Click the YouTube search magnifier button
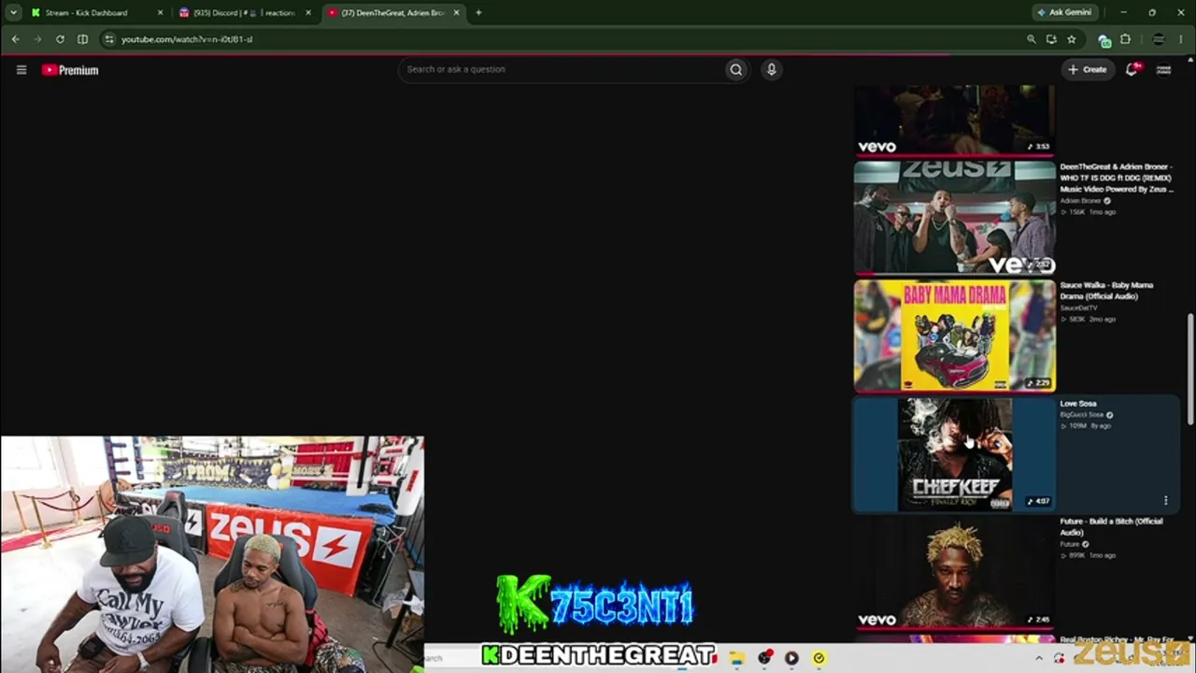The image size is (1196, 673). (x=736, y=69)
